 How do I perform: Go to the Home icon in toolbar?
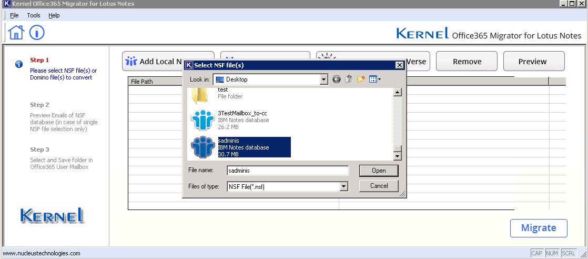click(x=16, y=32)
